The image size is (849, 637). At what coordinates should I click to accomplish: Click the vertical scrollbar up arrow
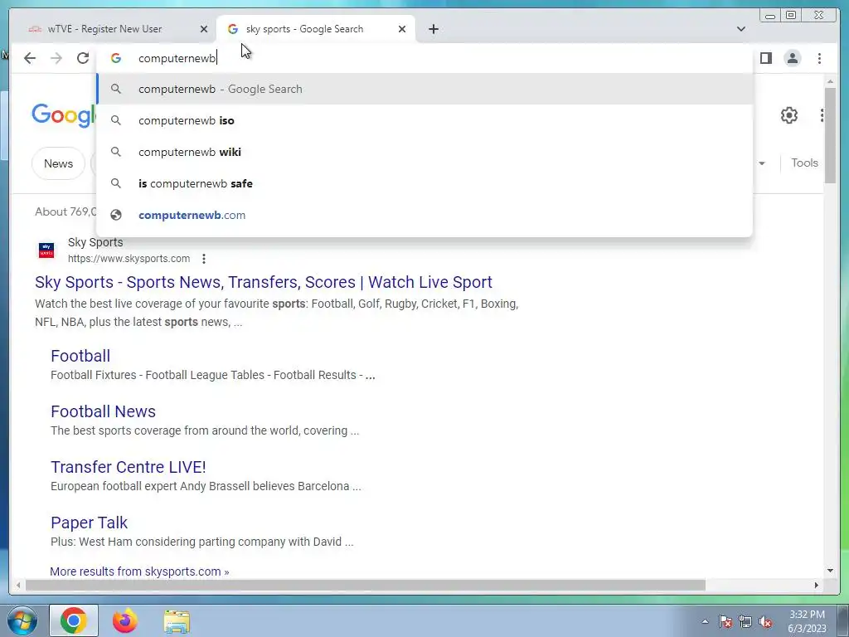830,82
